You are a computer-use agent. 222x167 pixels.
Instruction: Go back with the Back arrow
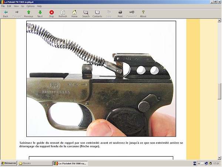pos(6,14)
